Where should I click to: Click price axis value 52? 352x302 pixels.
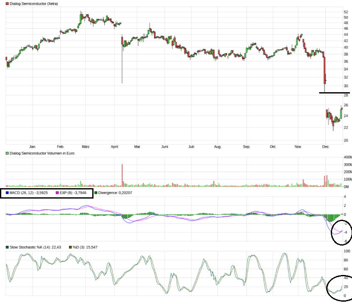346,12
